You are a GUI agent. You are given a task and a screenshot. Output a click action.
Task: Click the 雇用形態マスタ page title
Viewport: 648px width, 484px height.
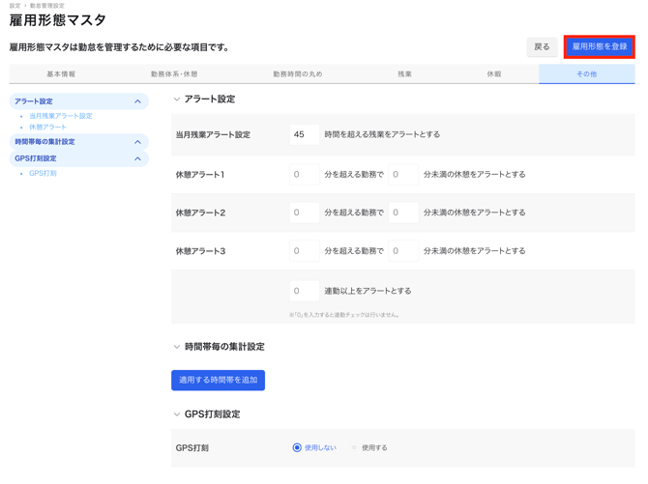tap(58, 20)
